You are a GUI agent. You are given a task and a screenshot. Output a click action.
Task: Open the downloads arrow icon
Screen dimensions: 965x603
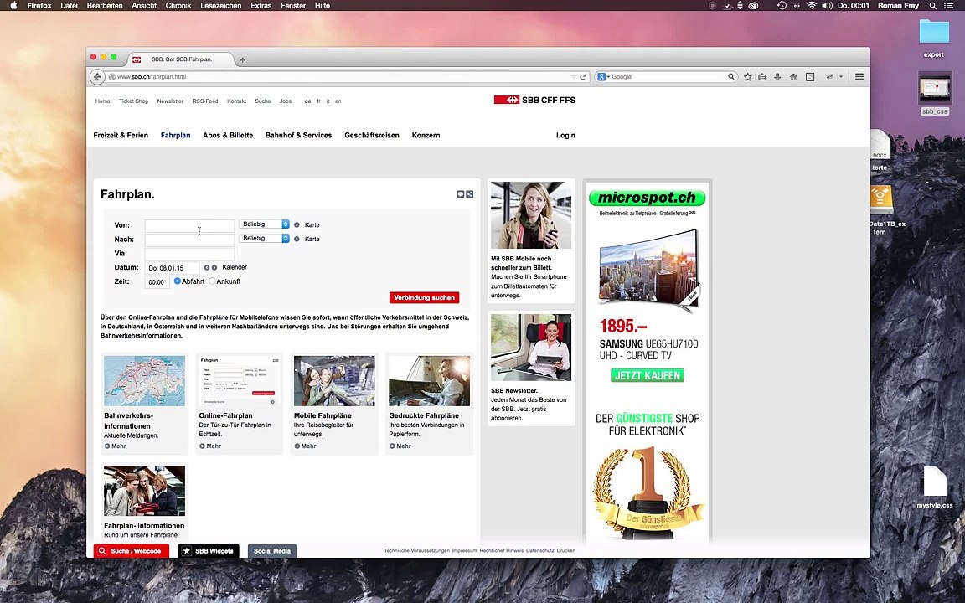click(x=777, y=77)
